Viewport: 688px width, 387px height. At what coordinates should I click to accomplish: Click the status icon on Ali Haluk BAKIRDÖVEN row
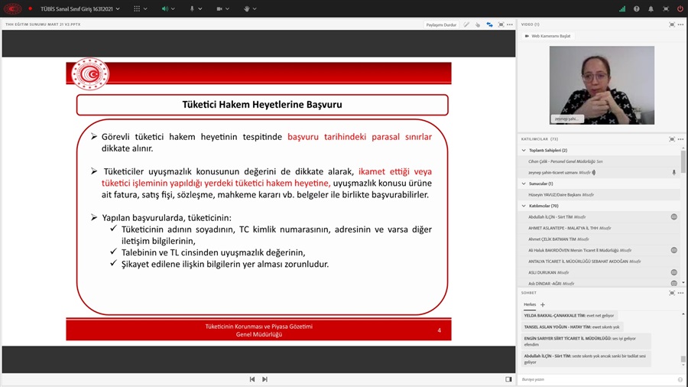[x=673, y=250]
